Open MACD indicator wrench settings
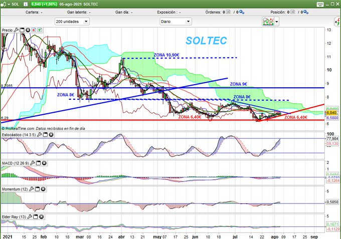 [33, 163]
